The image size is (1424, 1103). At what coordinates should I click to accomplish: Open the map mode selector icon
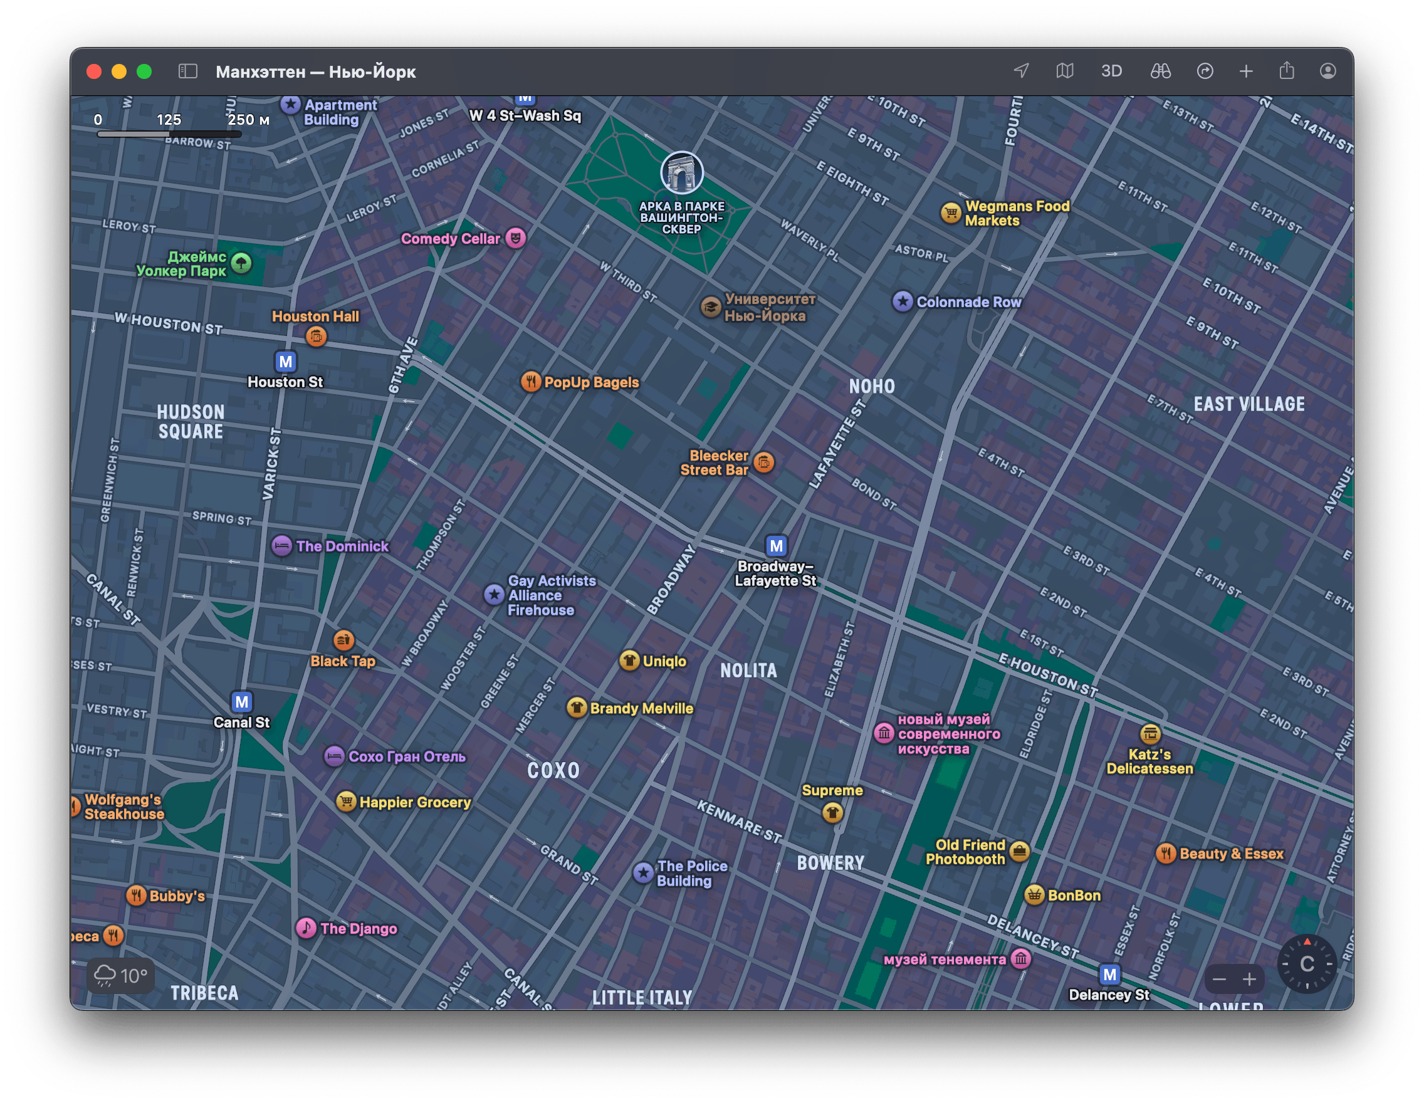pos(1065,70)
